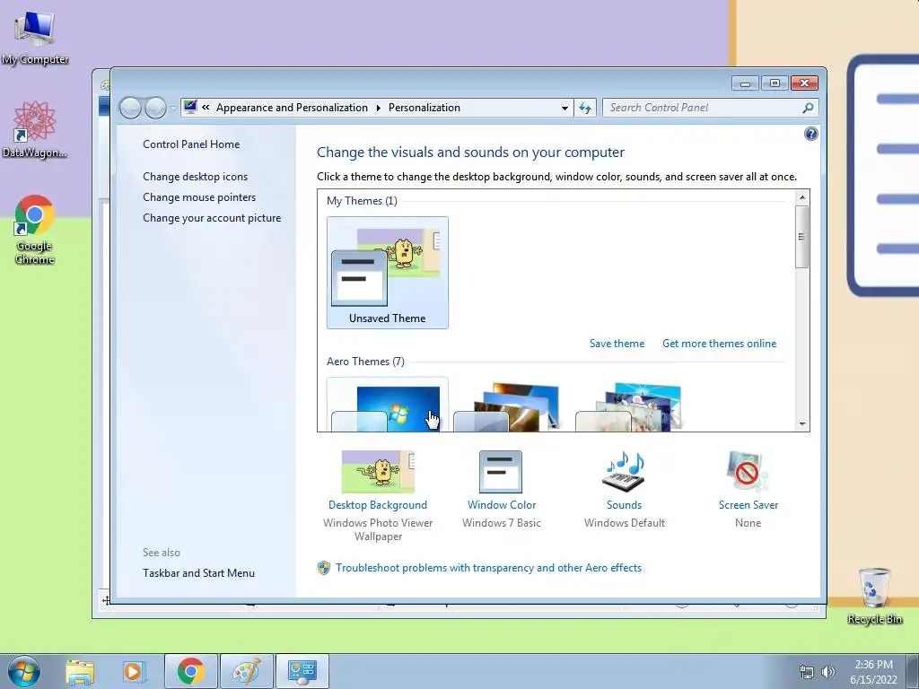Screen dimensions: 919x689
Task: Open the Windows Start button
Action: click(24, 671)
